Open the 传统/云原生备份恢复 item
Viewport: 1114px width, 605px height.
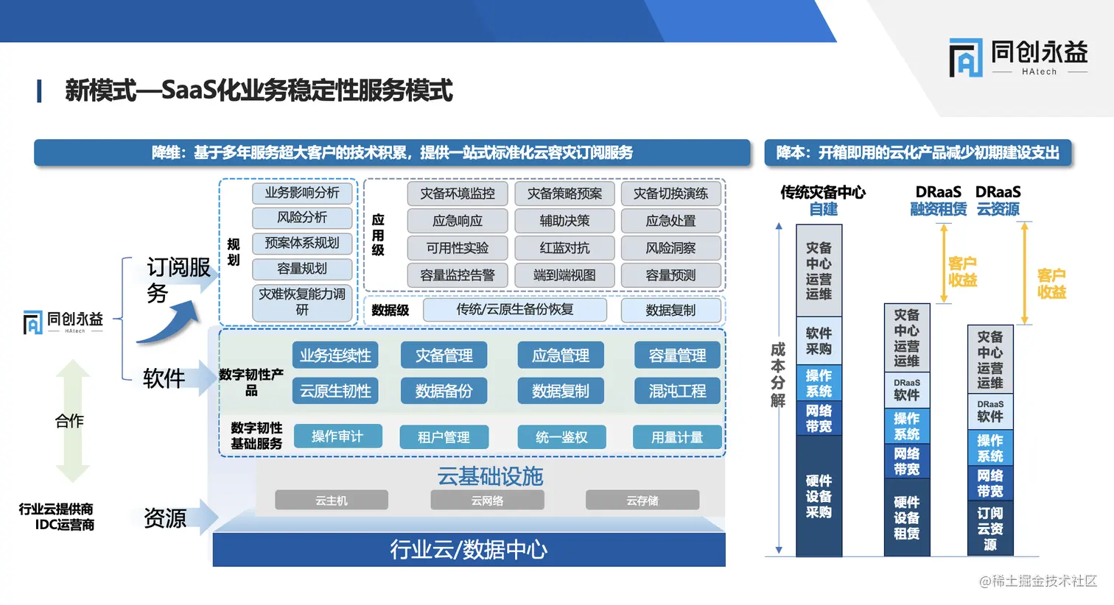tap(514, 310)
